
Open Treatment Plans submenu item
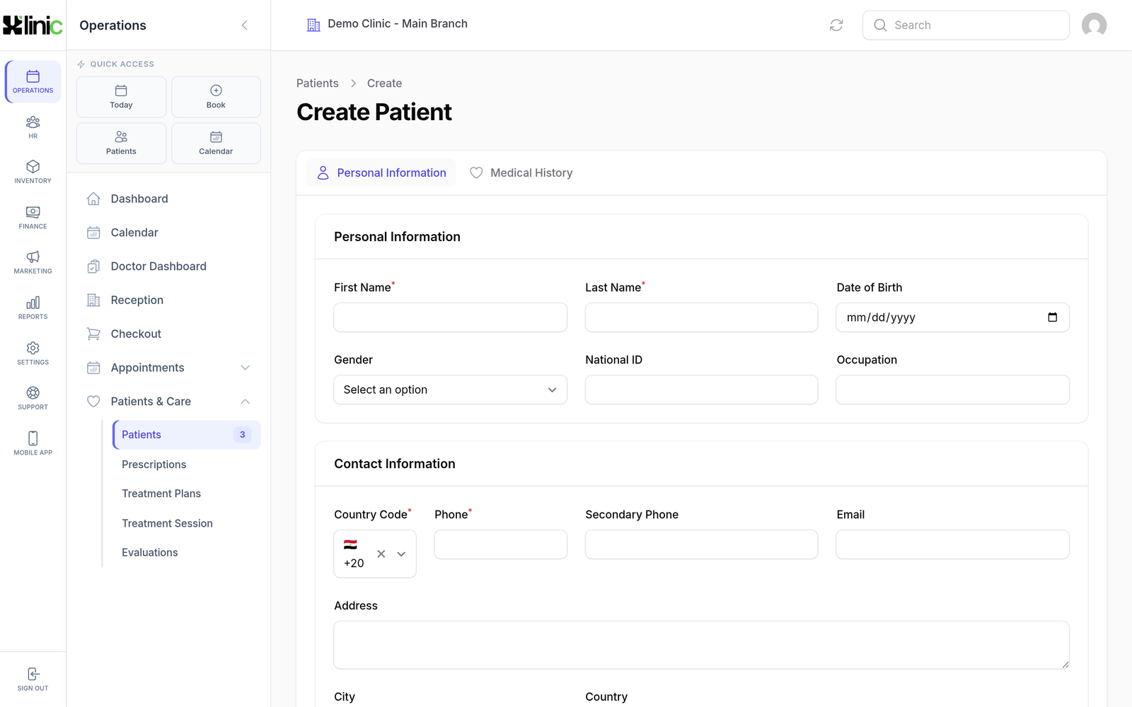187,493
